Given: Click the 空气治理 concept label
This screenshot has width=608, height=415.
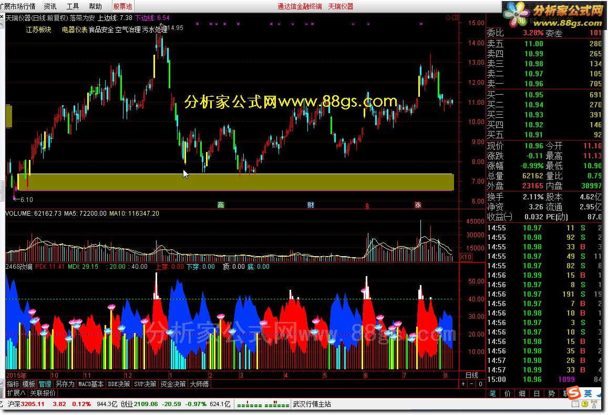Looking at the screenshot, I should point(128,29).
